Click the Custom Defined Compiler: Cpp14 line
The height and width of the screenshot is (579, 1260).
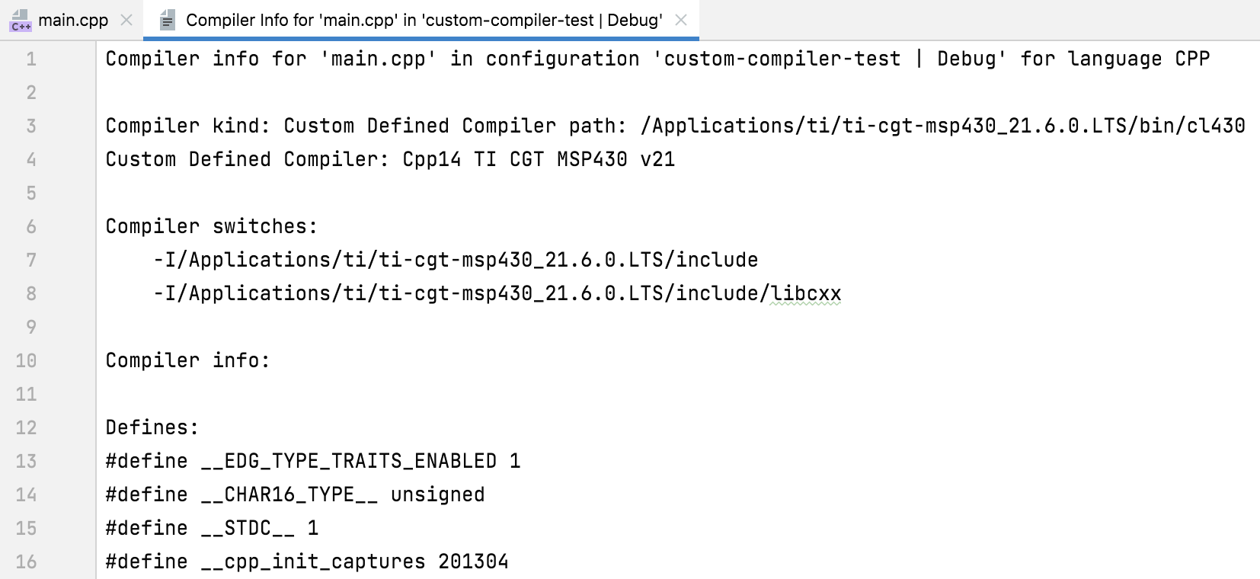389,159
